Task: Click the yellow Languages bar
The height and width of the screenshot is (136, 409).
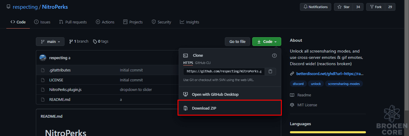Action: tap(328, 132)
